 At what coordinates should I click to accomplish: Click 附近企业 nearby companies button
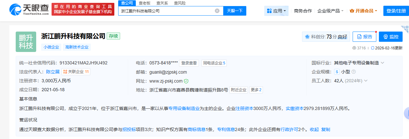pos(239,90)
